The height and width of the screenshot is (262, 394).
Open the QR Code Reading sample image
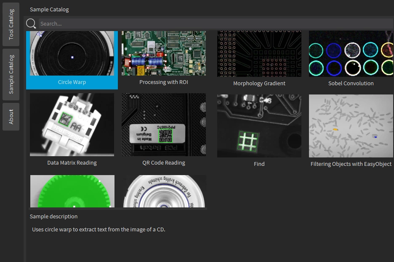pyautogui.click(x=164, y=125)
